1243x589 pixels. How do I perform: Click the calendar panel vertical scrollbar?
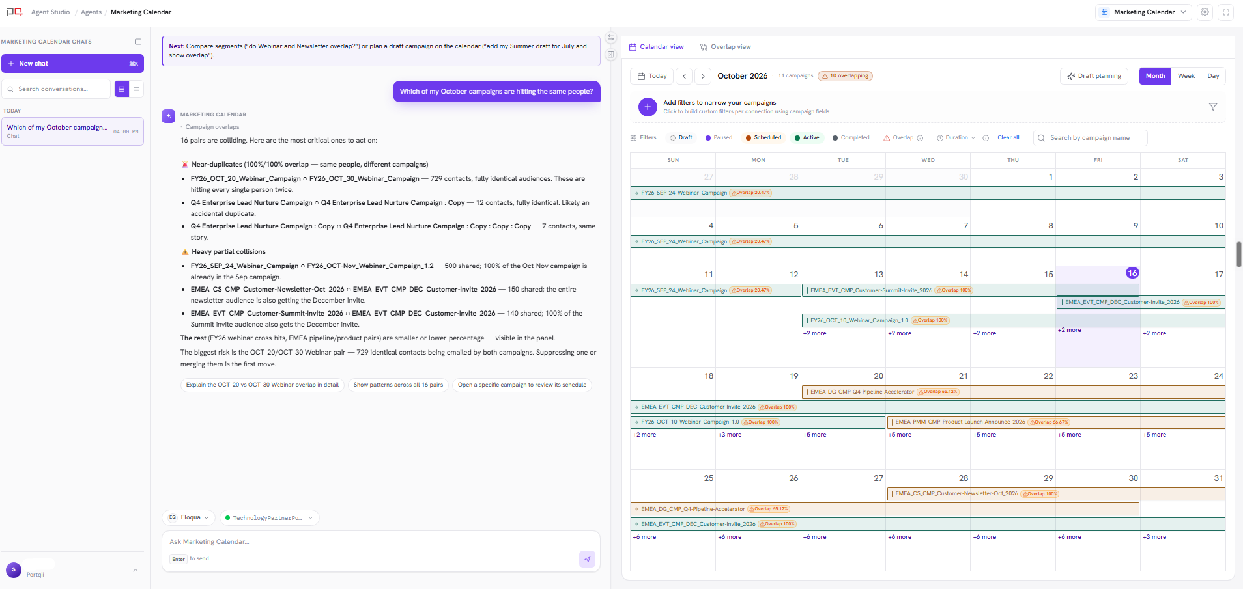click(x=1239, y=254)
